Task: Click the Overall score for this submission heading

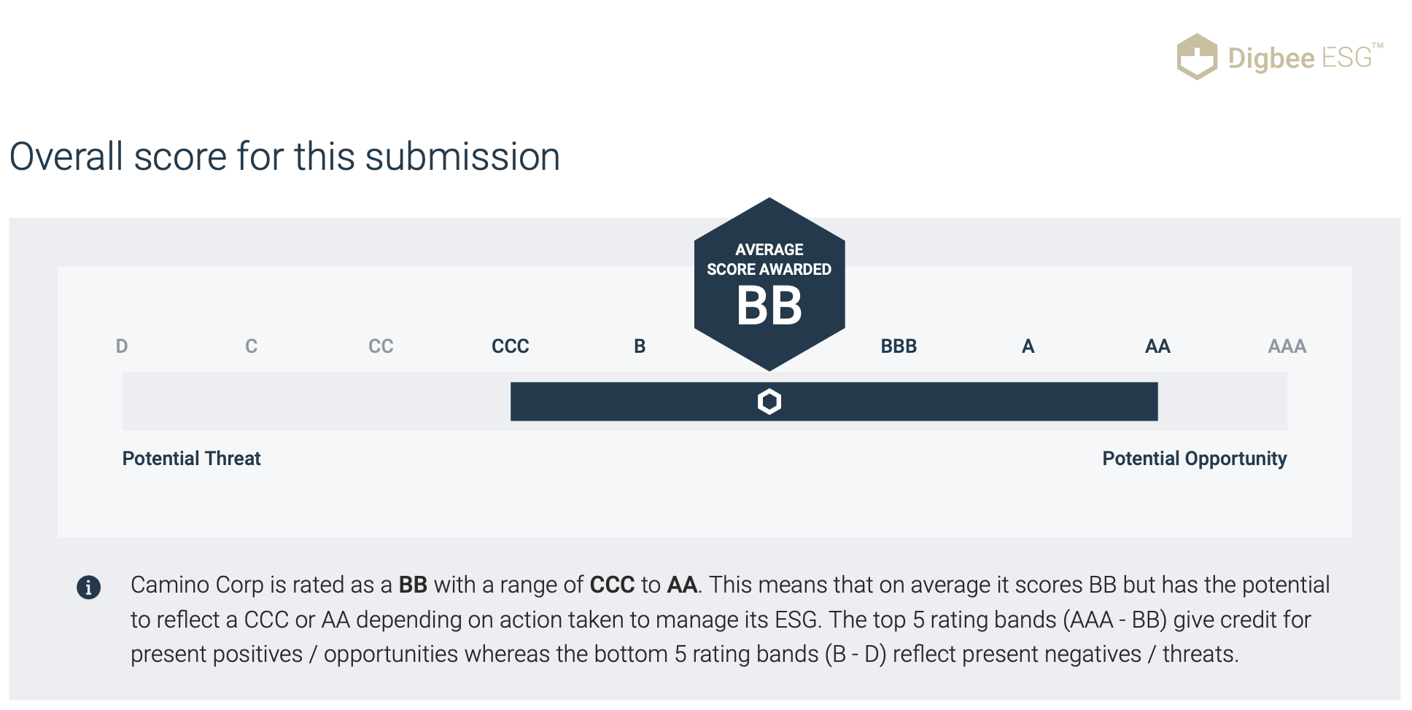Action: click(285, 157)
